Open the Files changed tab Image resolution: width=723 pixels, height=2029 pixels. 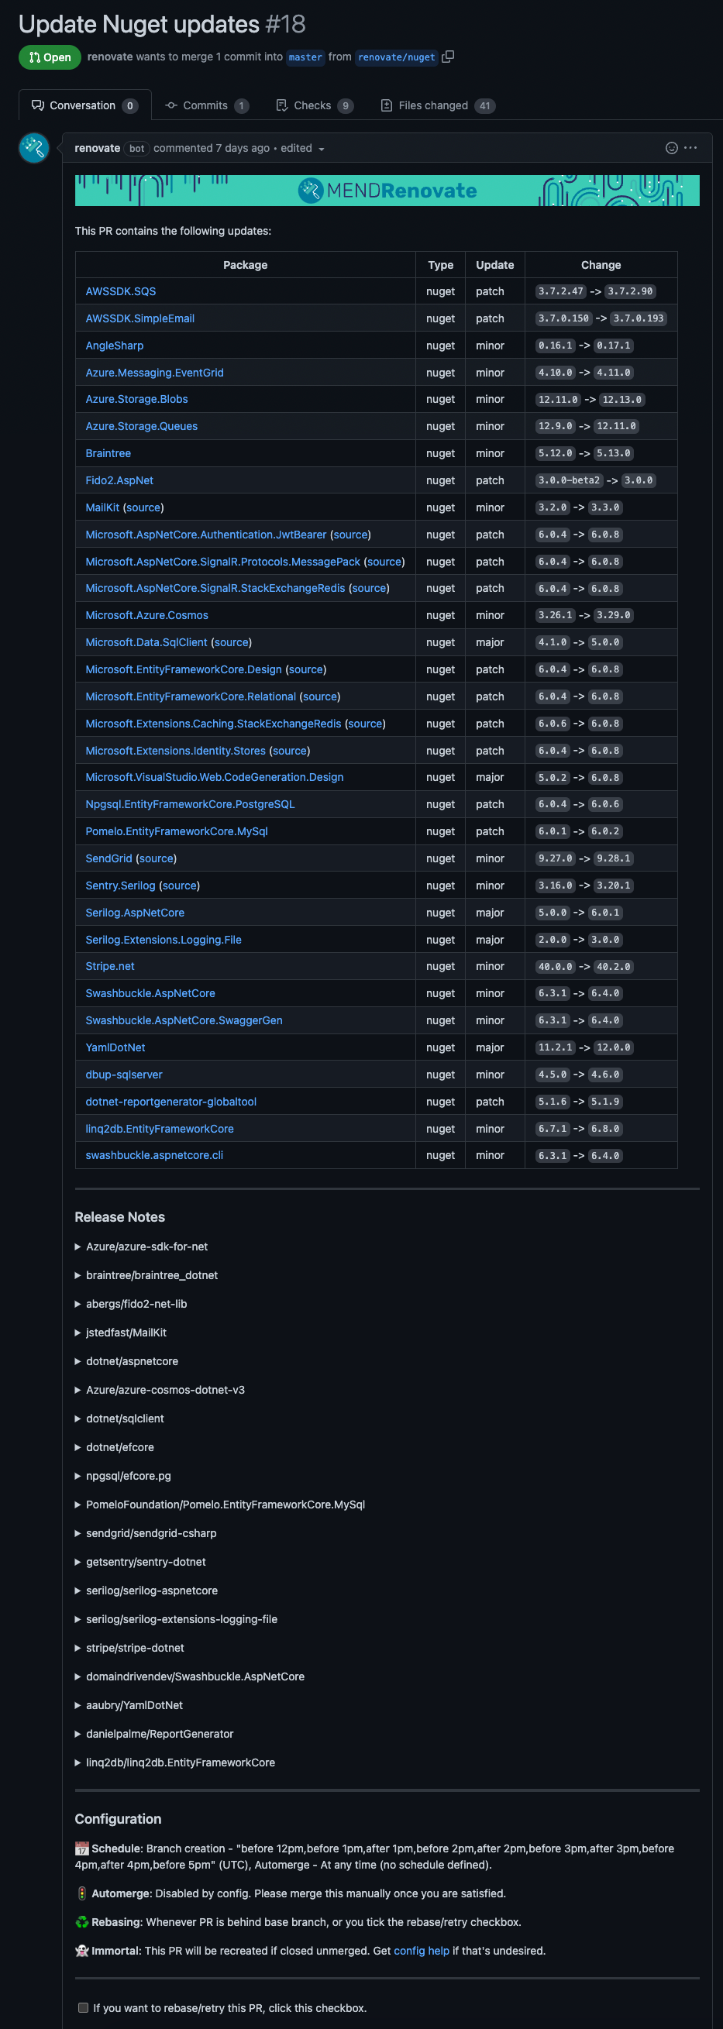(x=438, y=105)
